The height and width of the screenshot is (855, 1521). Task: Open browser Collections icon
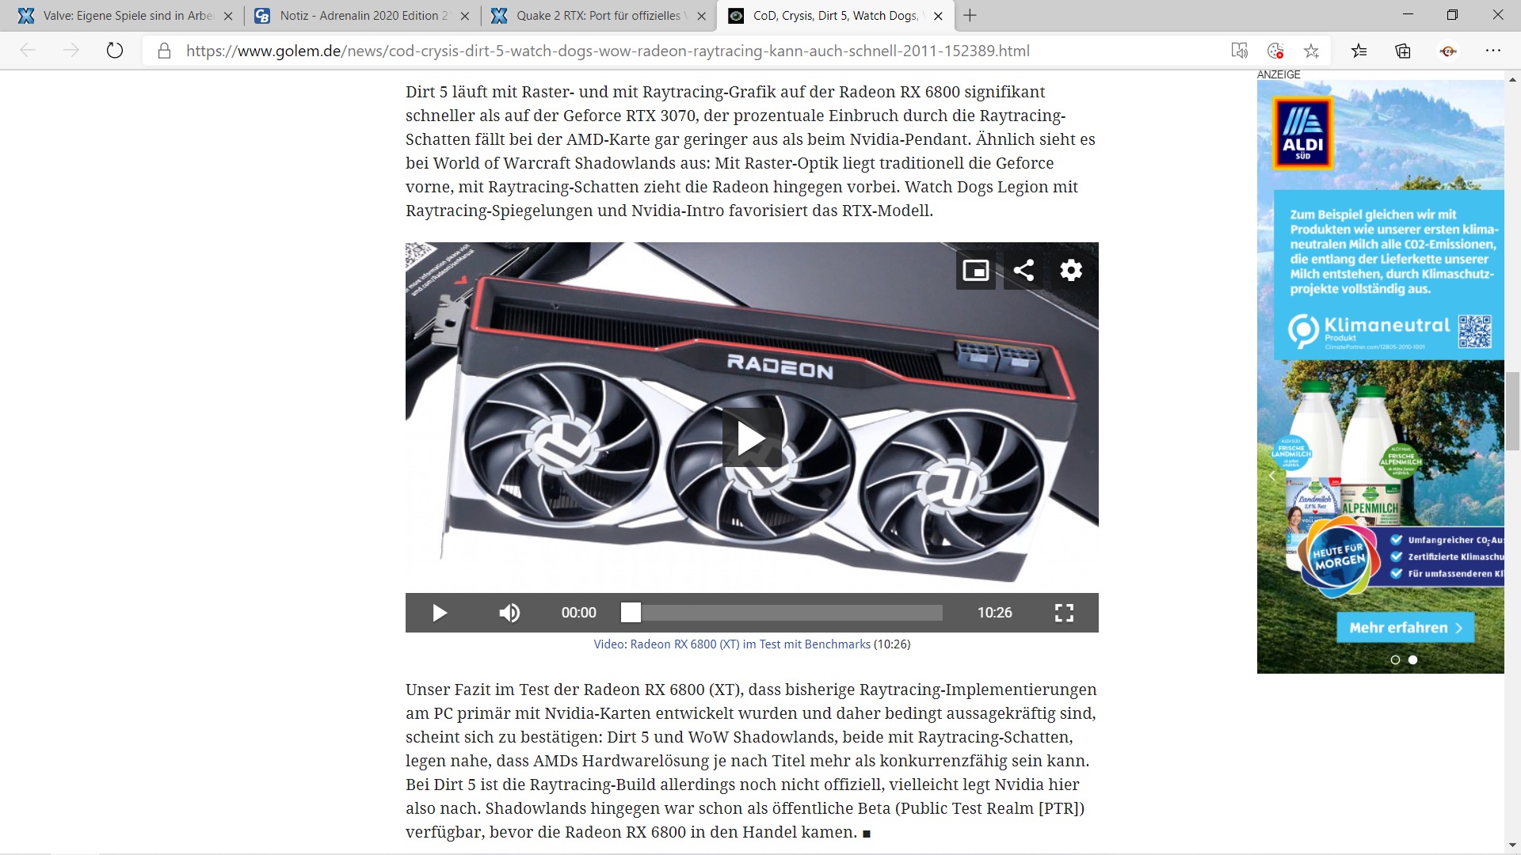pyautogui.click(x=1403, y=51)
